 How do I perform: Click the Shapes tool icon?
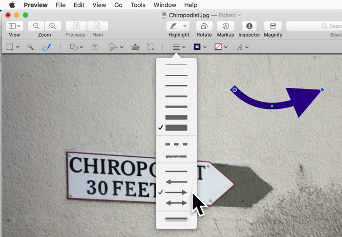[x=74, y=47]
